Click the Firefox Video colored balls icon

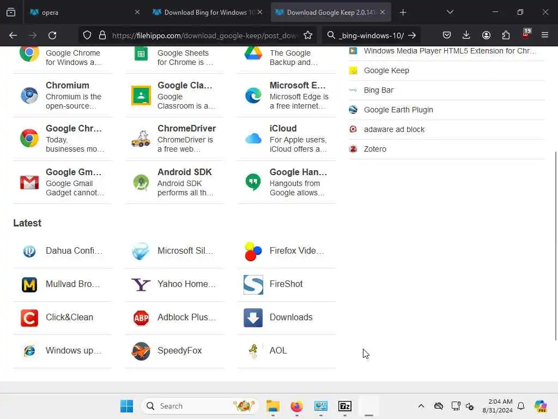pos(253,251)
